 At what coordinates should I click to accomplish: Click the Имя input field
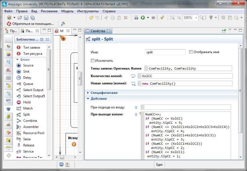(x=165, y=52)
